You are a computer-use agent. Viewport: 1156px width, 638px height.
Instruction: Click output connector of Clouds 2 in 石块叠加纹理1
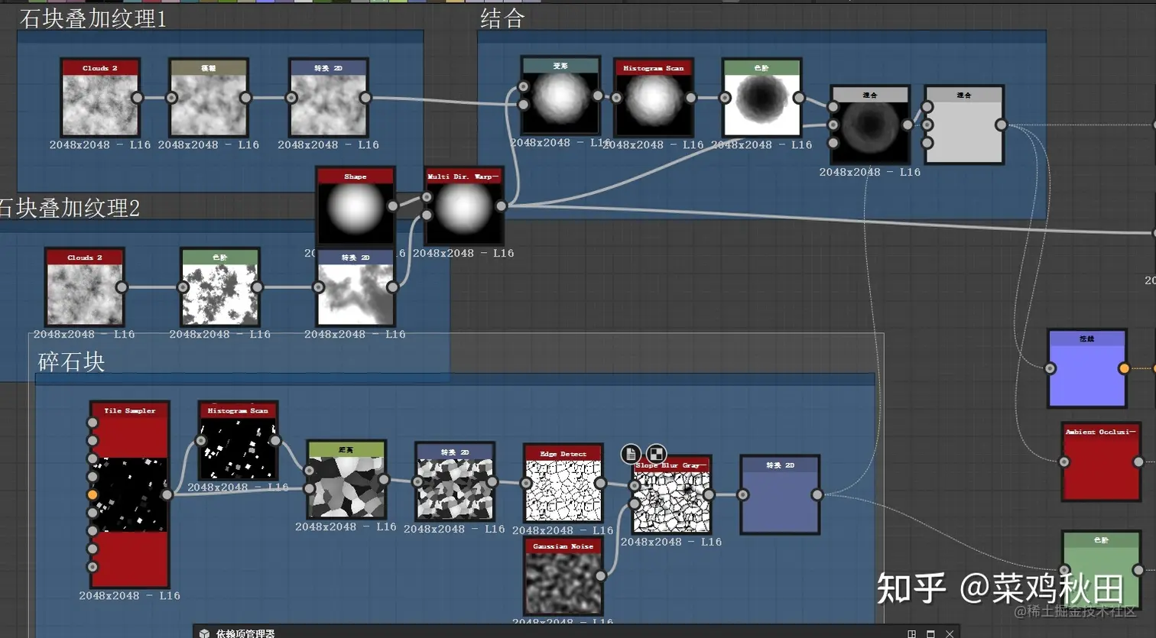137,98
